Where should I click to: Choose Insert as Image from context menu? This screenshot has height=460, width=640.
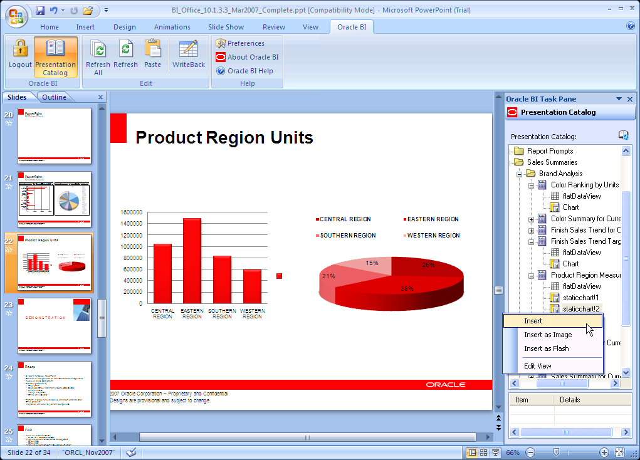coord(553,335)
